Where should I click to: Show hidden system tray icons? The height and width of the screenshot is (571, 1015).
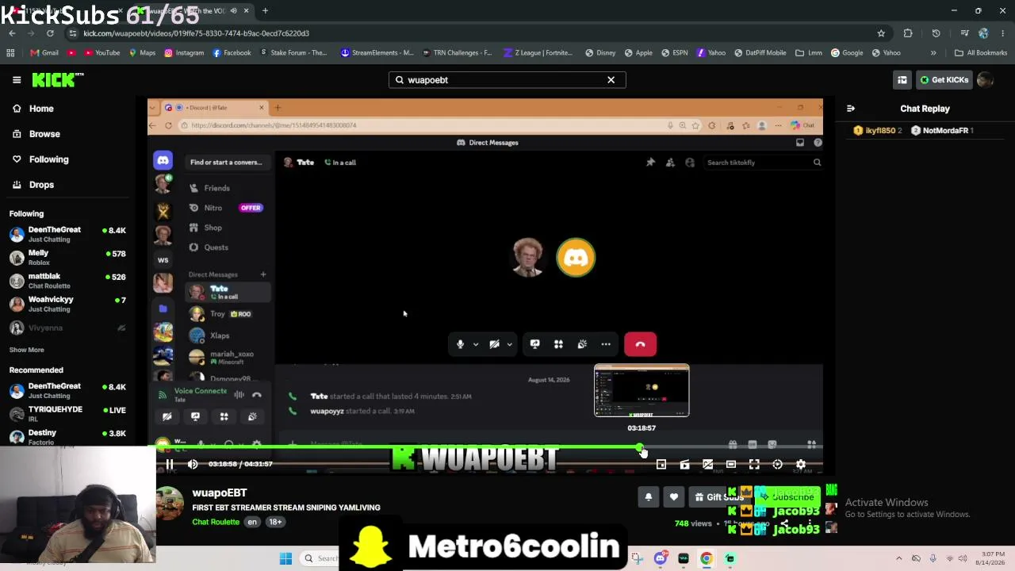pyautogui.click(x=898, y=558)
